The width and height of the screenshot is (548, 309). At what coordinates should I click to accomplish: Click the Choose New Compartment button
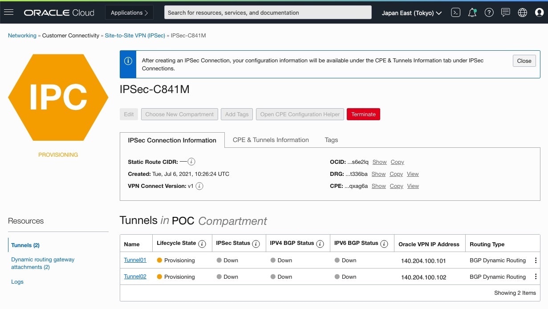click(179, 114)
